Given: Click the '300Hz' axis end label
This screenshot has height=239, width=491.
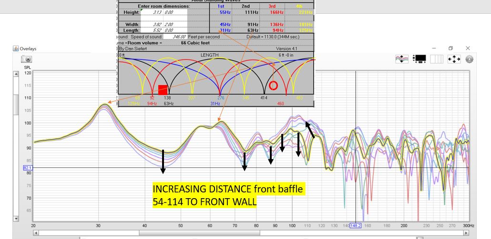Looking at the screenshot, I should point(469,226).
